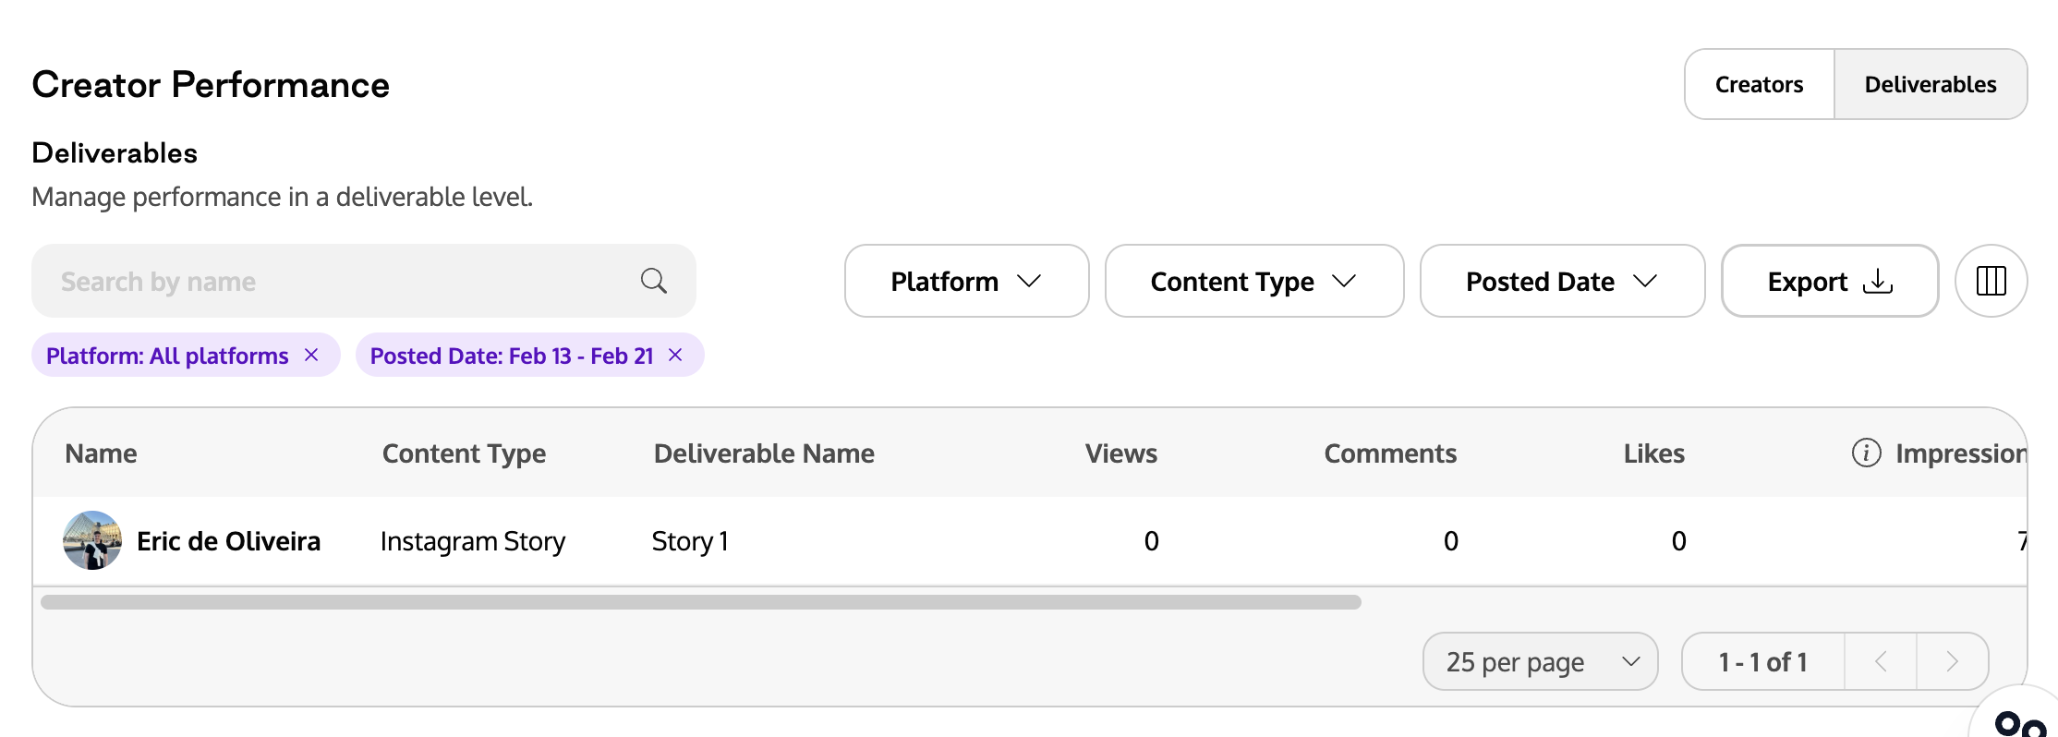2058x737 pixels.
Task: Open the Content Type filter dropdown
Action: (1254, 281)
